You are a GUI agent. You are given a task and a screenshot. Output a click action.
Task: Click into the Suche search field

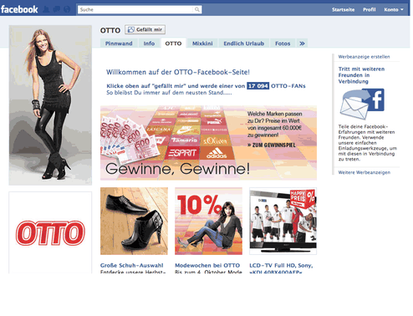coord(135,9)
